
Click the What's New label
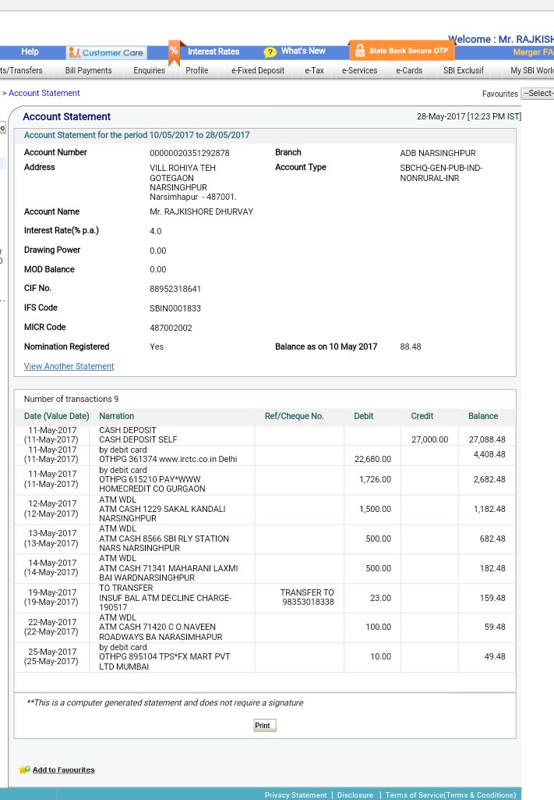click(x=303, y=51)
